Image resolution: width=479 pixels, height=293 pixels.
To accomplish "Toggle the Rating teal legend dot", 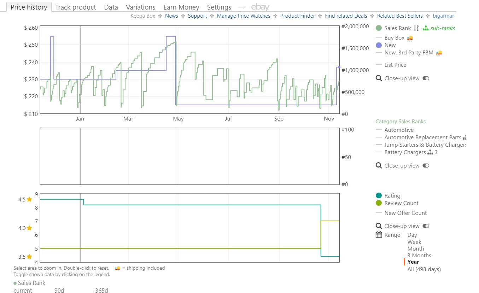I will click(x=379, y=196).
